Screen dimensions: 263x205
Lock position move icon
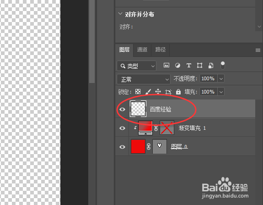pos(158,92)
